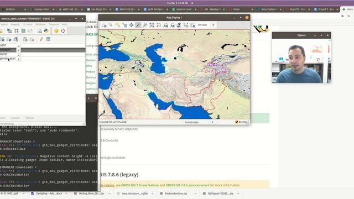Switch to the Python tab in GRASS
This screenshot has width=354, height=199.
click(29, 118)
